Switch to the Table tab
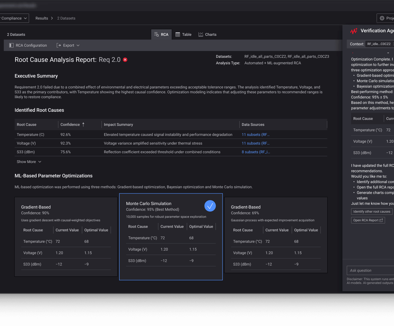The width and height of the screenshot is (394, 326). coord(183,34)
